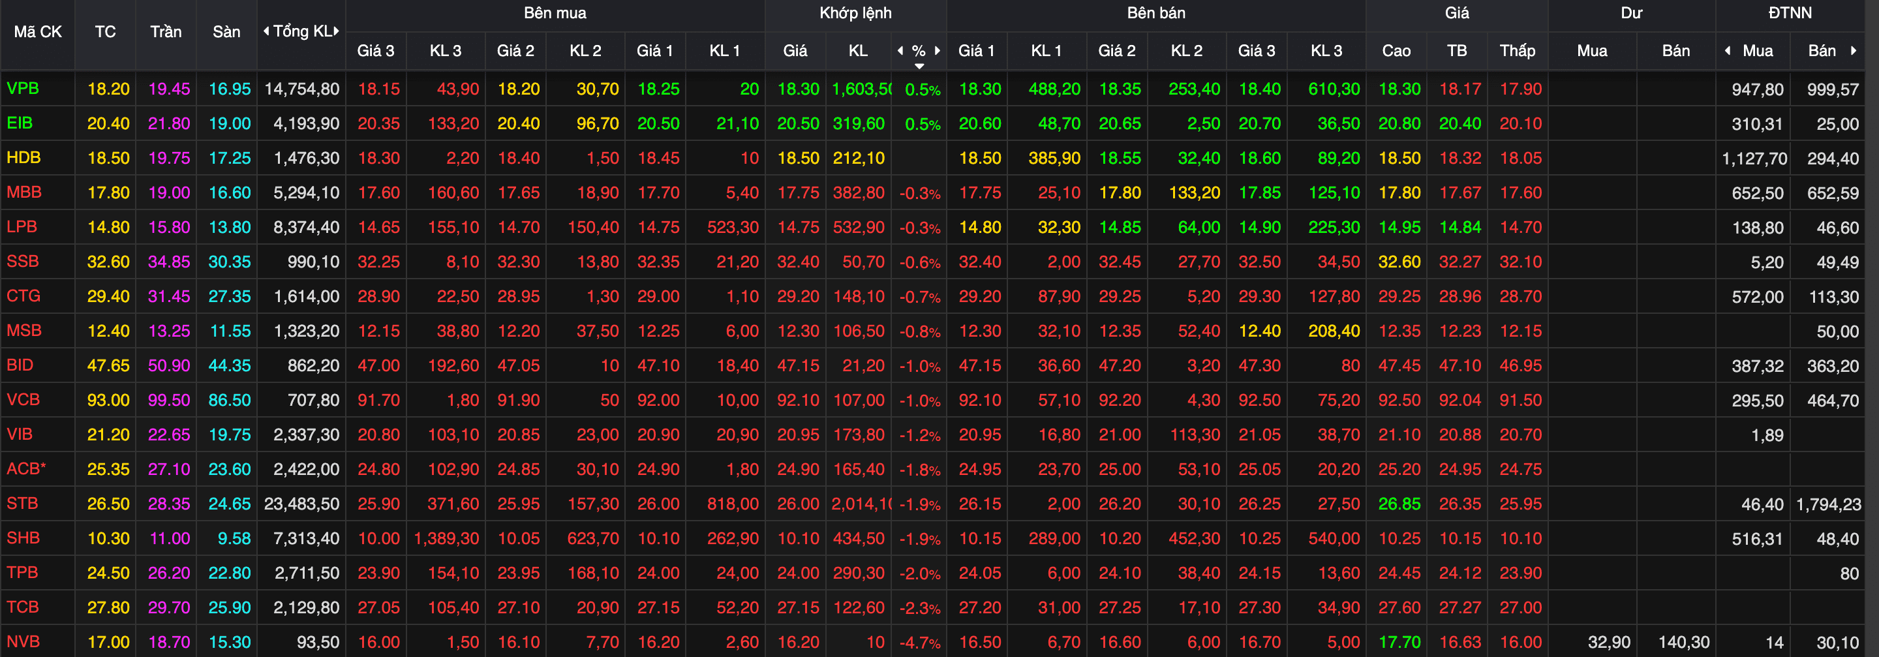Click TCB change value -2.3%

(919, 607)
